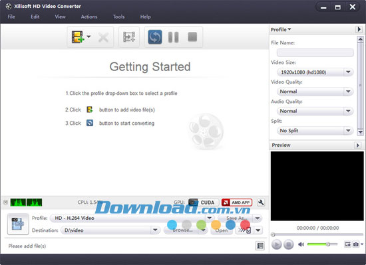Click the convert icon in step 3

click(90, 123)
